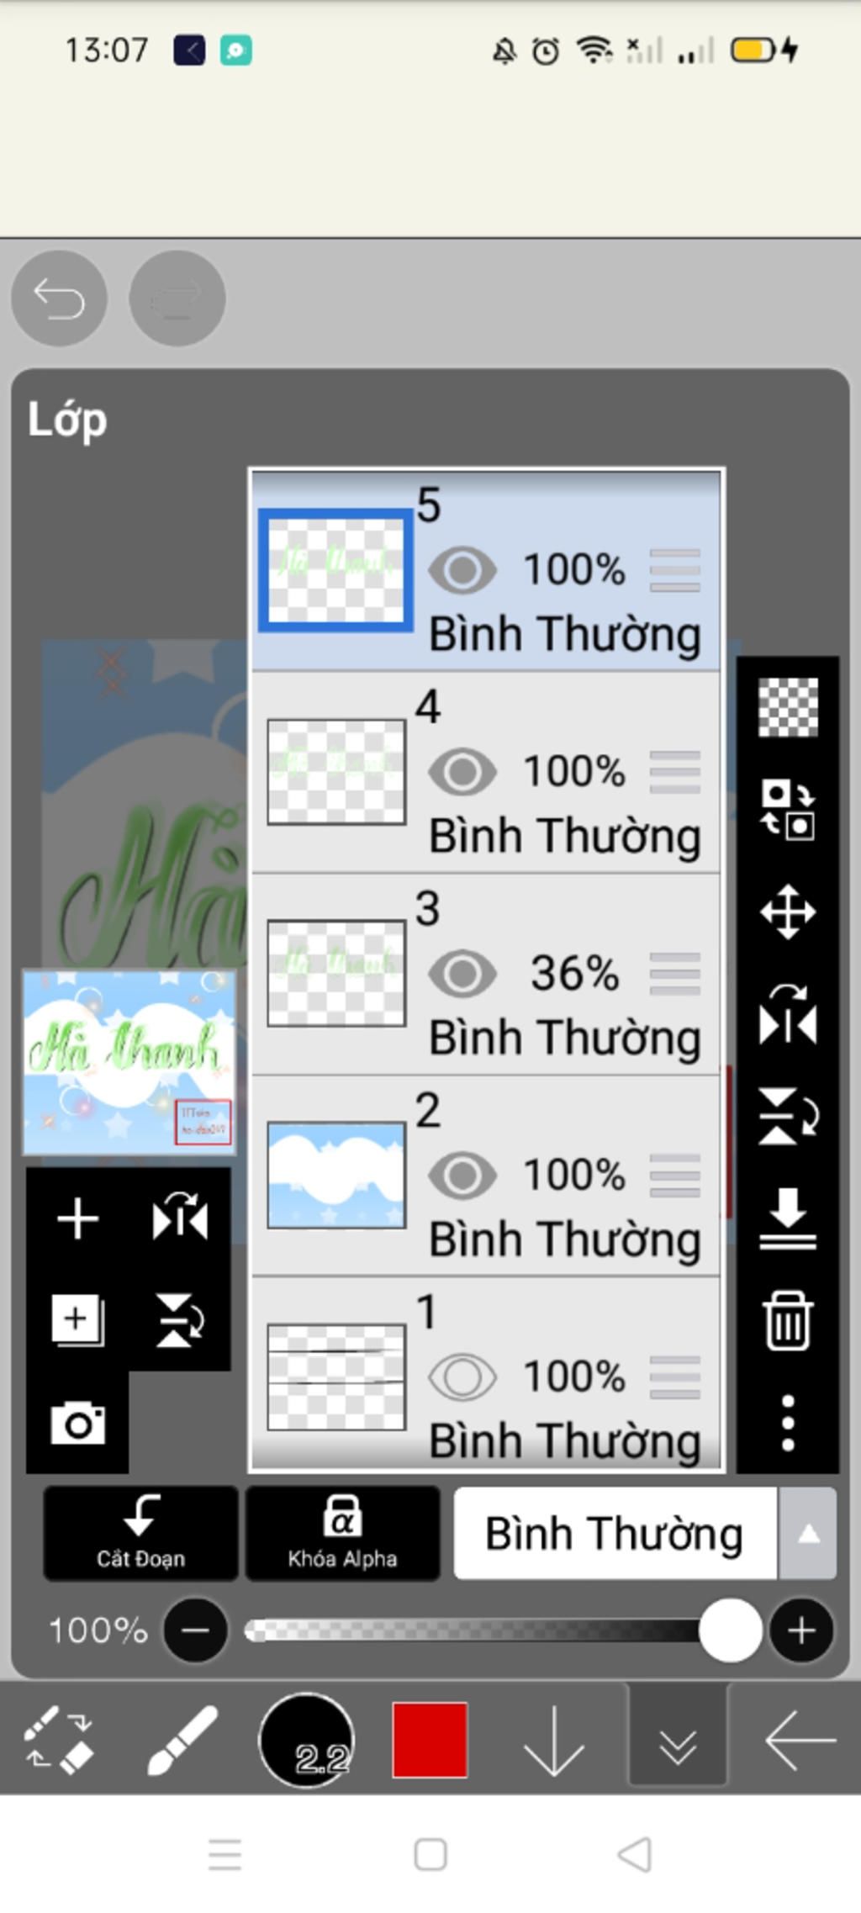Tap the delete layer trash icon
Viewport: 861px width, 1913px height.
[787, 1321]
